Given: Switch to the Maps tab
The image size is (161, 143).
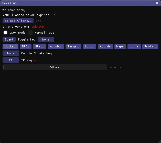Looking at the screenshot, I should pos(120,46).
